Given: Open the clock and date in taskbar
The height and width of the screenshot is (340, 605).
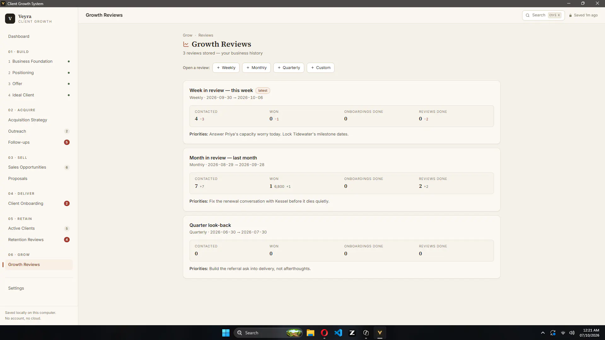Looking at the screenshot, I should pos(589,333).
